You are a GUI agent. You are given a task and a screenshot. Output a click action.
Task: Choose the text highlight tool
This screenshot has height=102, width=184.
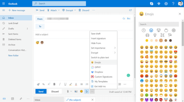[x=71, y=84]
